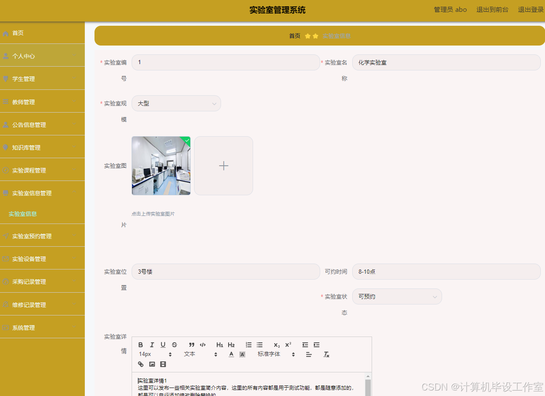The height and width of the screenshot is (396, 545).
Task: Insert an image via the editor image icon
Action: [151, 364]
